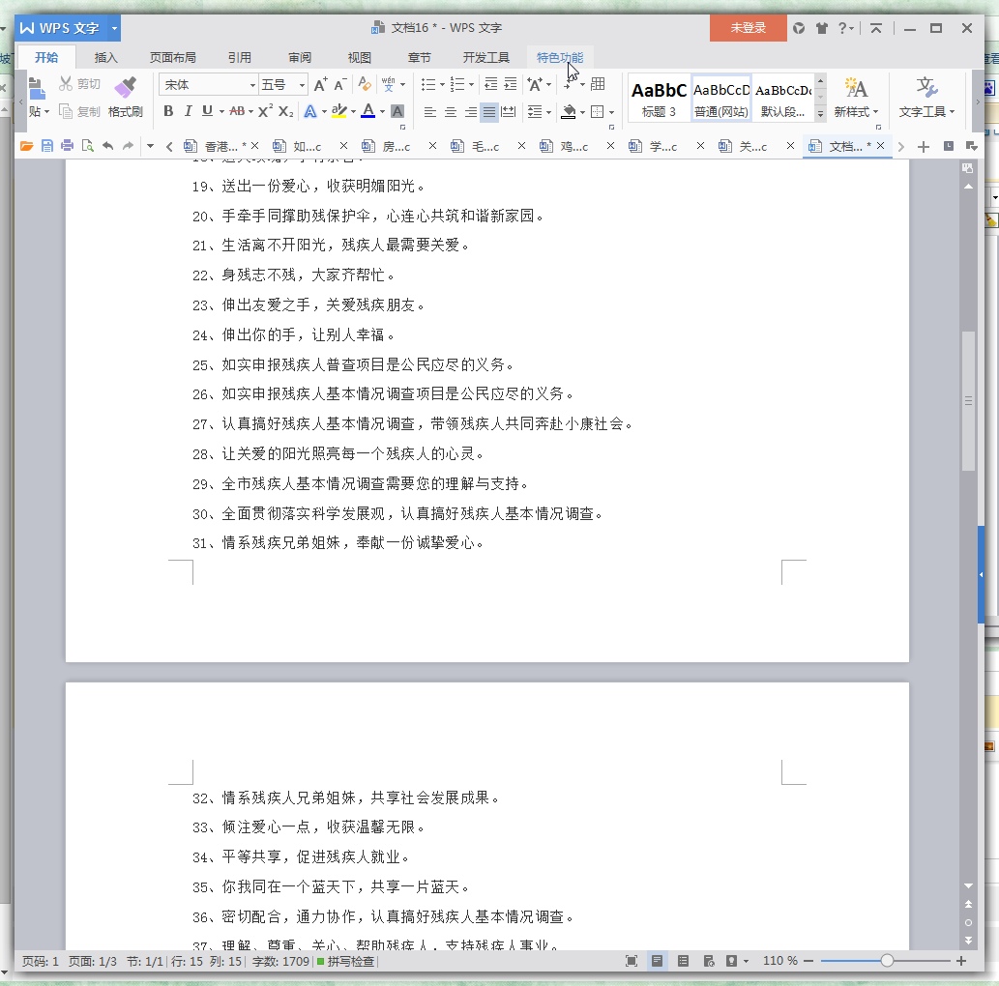Print document with printer icon

67,146
